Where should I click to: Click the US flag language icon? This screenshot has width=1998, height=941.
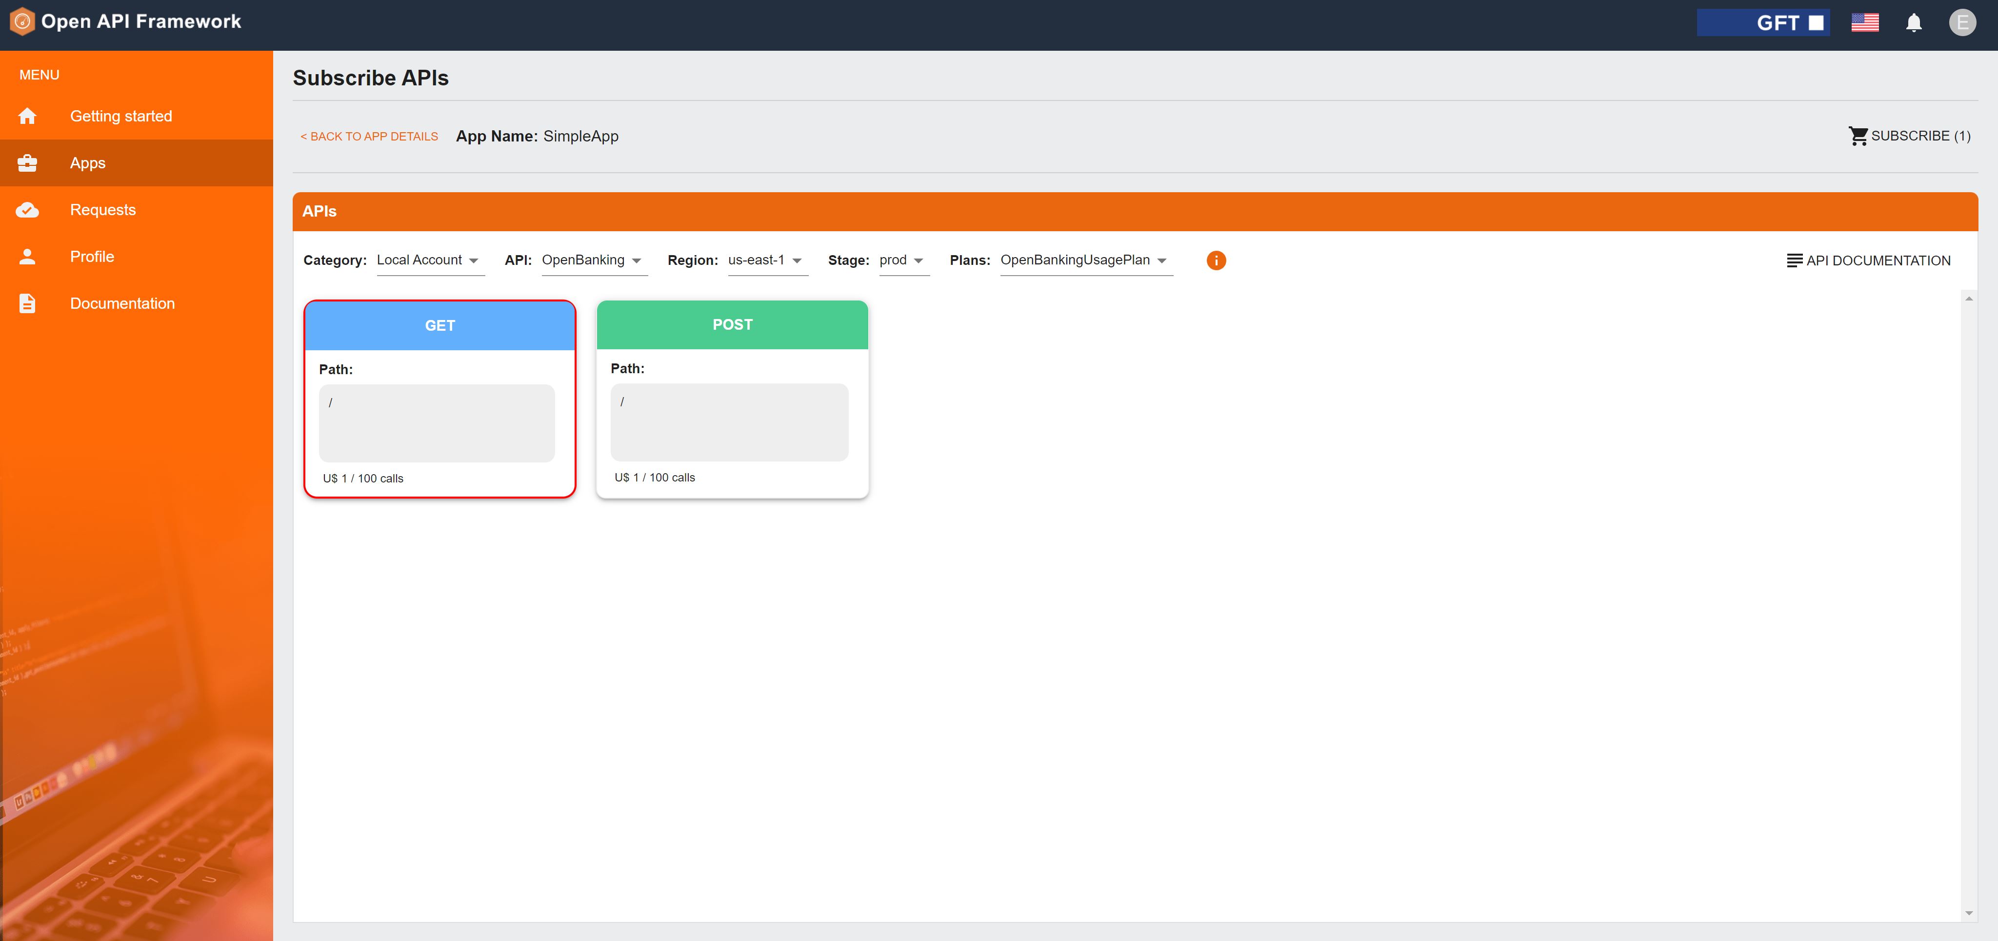1865,22
